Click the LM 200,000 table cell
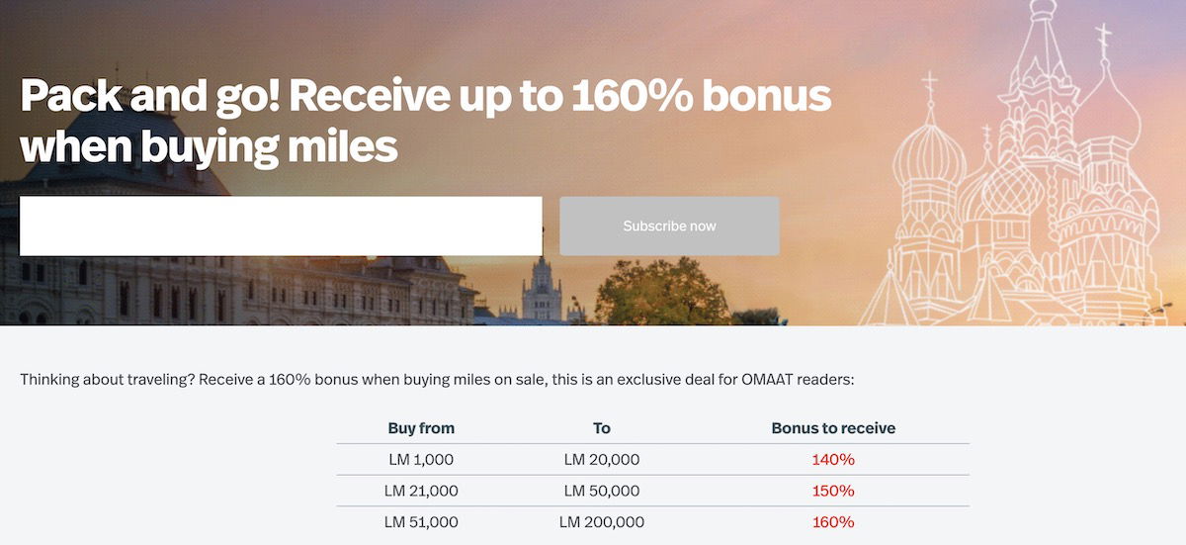 (602, 522)
